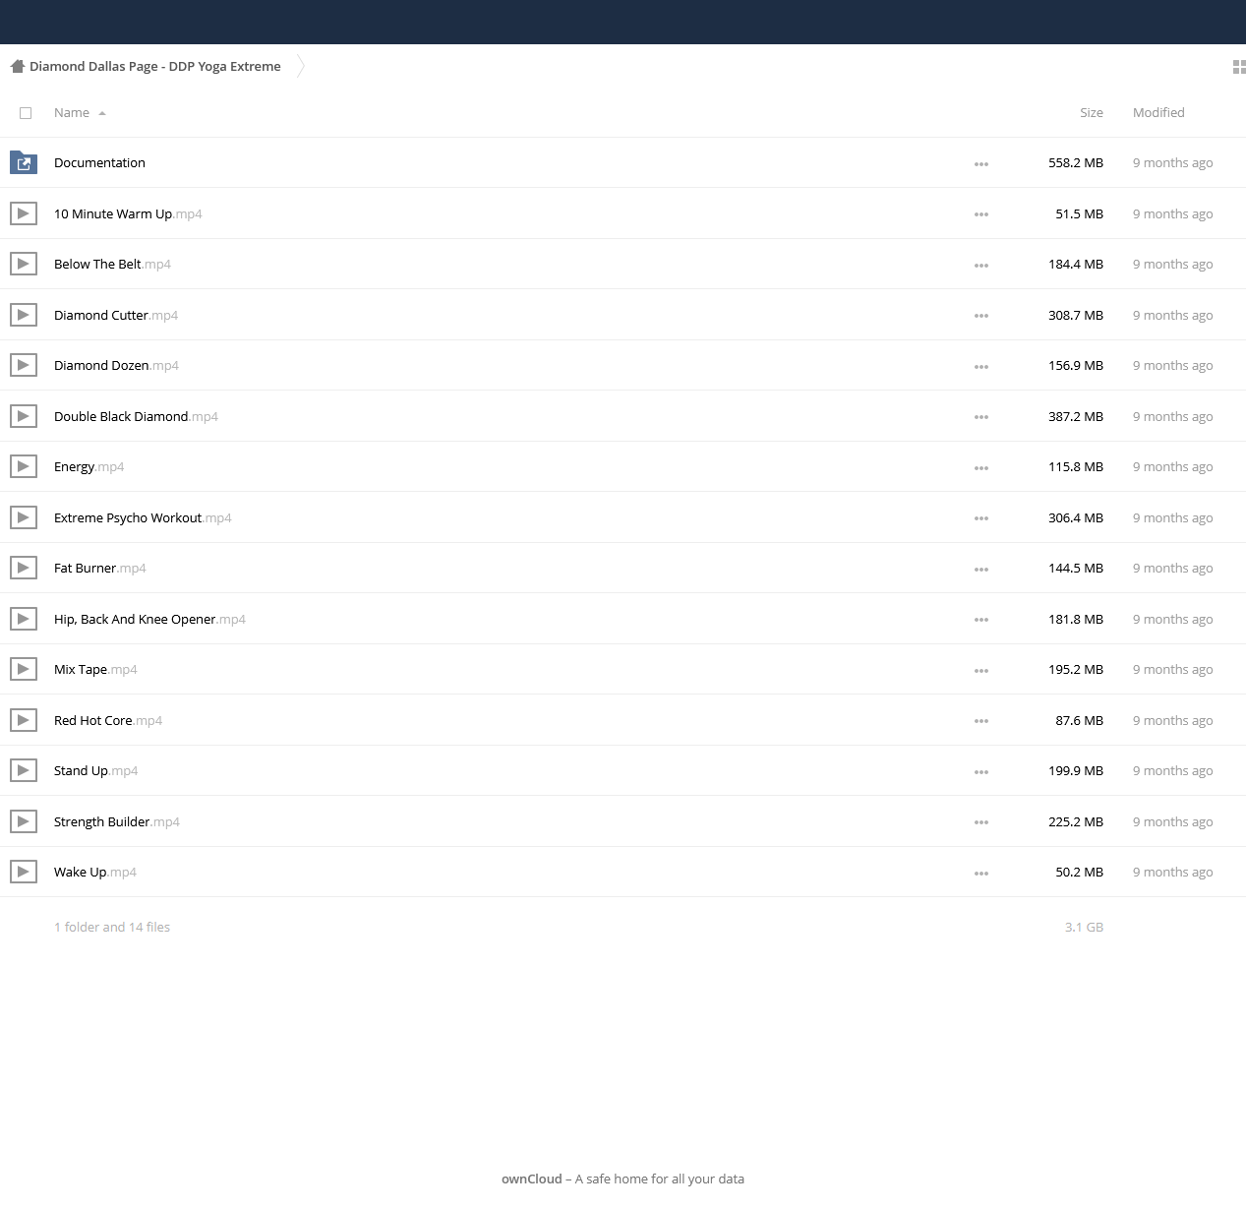Show the actions menu for Mix Tape

pos(981,671)
